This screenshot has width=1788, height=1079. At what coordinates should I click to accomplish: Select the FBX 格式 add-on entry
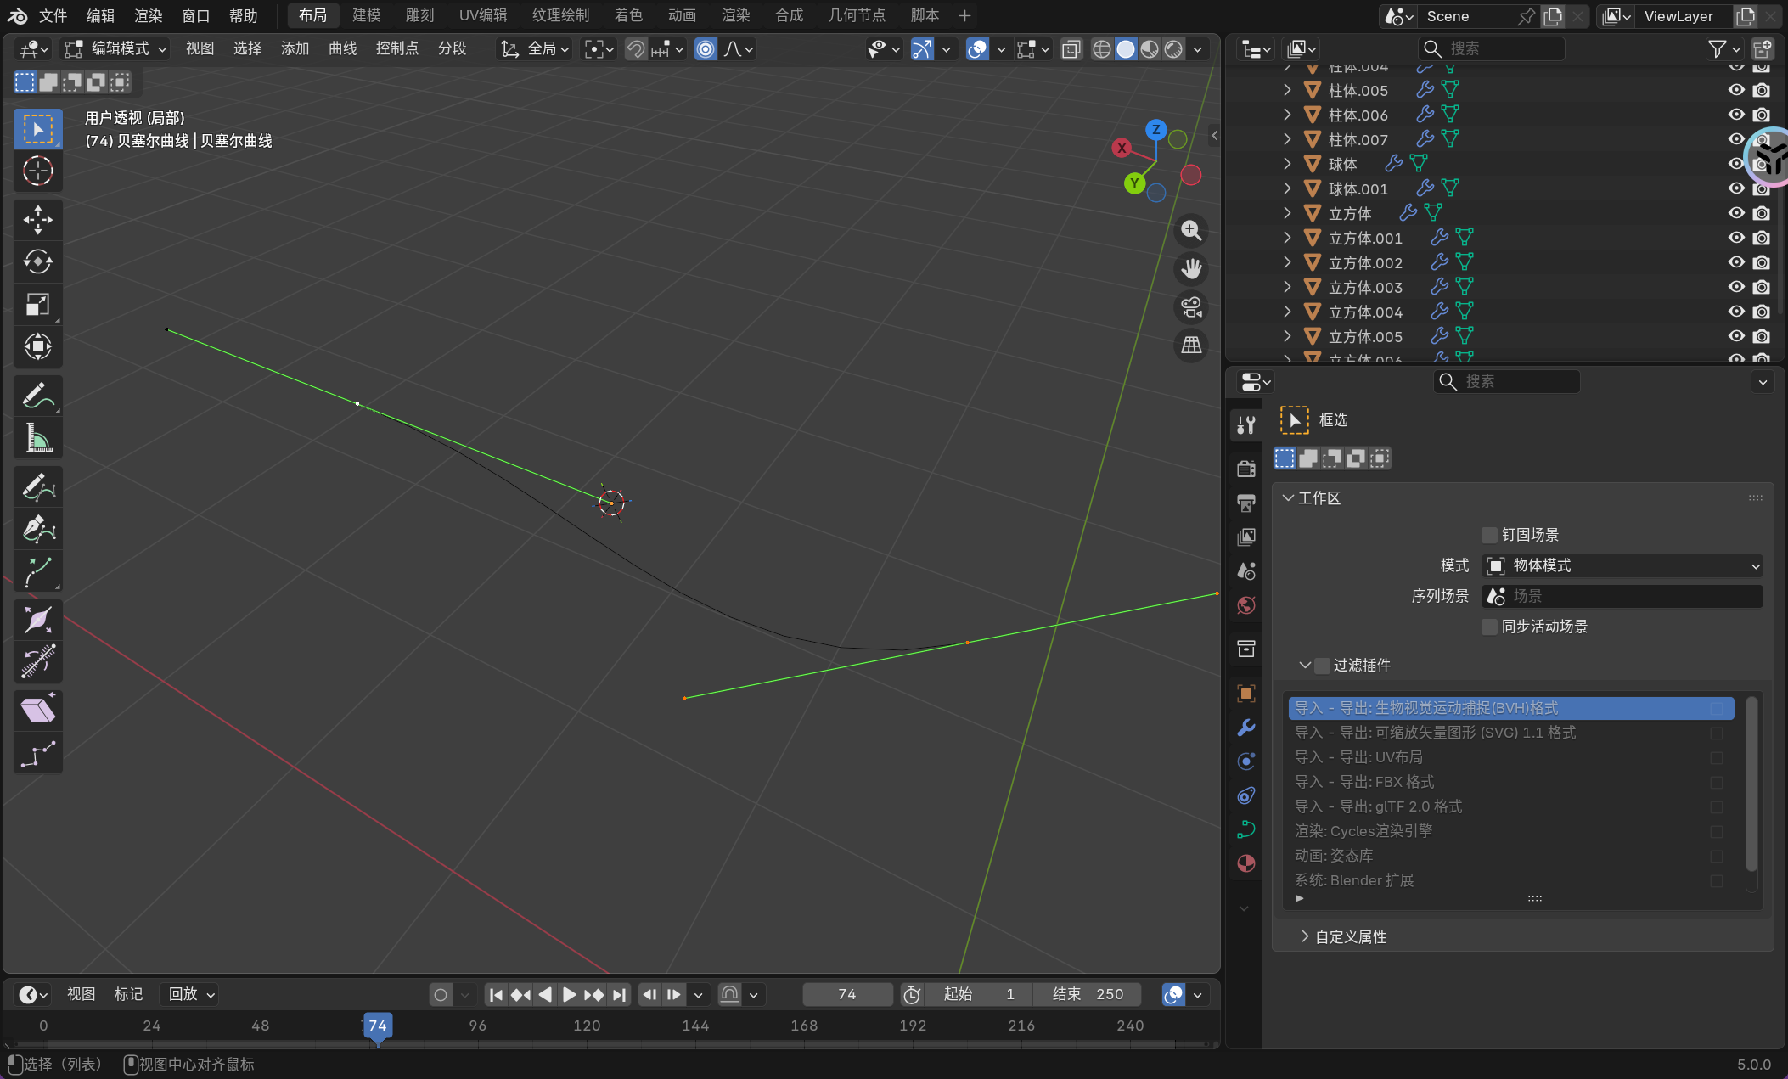click(1363, 782)
